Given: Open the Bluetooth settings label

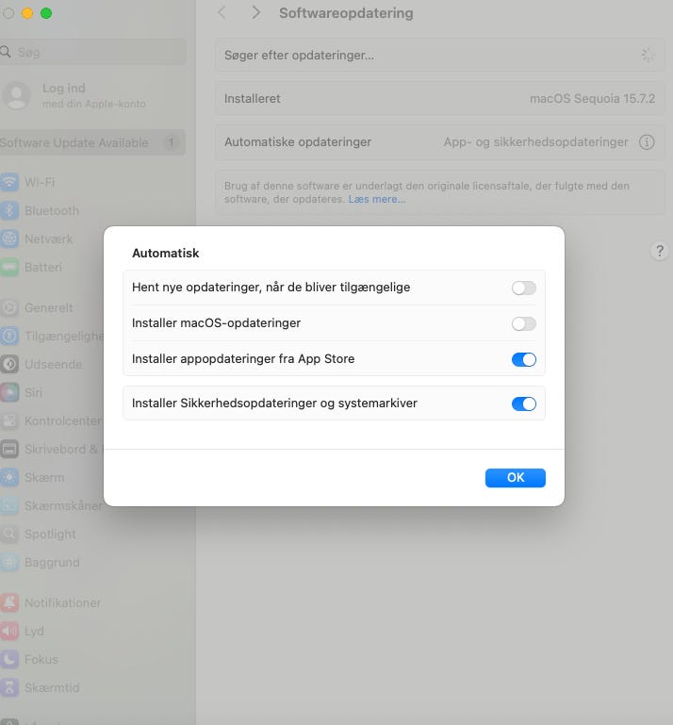Looking at the screenshot, I should pos(52,210).
